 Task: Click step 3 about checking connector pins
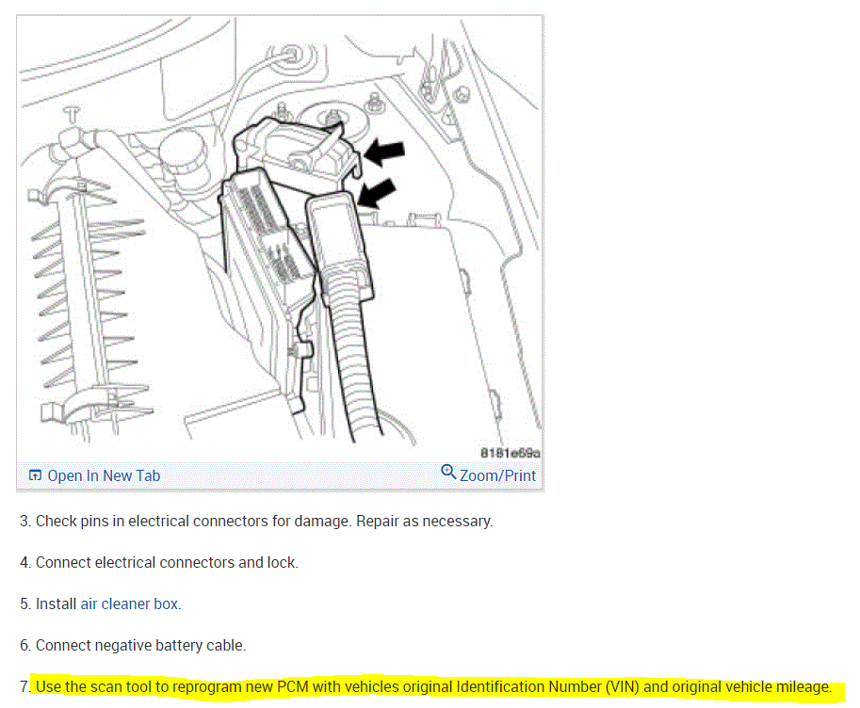click(x=256, y=521)
